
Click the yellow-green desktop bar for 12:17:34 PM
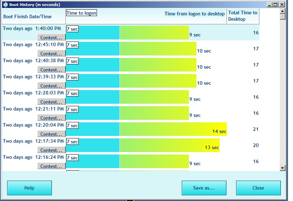(170, 145)
